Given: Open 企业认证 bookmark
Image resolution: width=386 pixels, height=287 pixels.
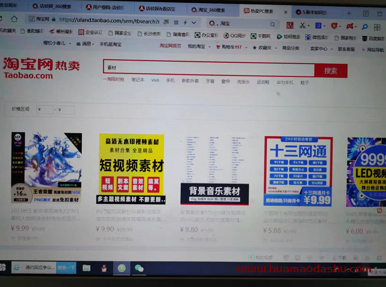Looking at the screenshot, I should [90, 32].
